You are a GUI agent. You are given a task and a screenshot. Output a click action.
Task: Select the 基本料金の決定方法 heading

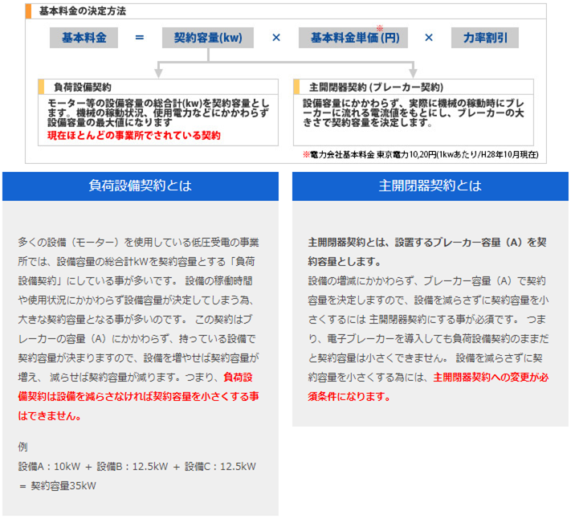pos(83,11)
